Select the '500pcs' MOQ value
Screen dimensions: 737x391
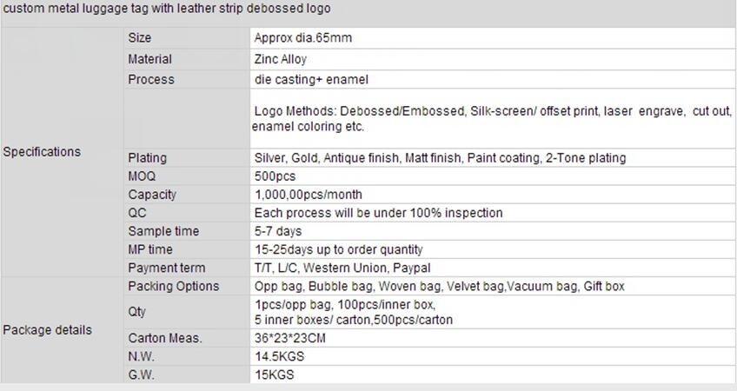(x=275, y=176)
